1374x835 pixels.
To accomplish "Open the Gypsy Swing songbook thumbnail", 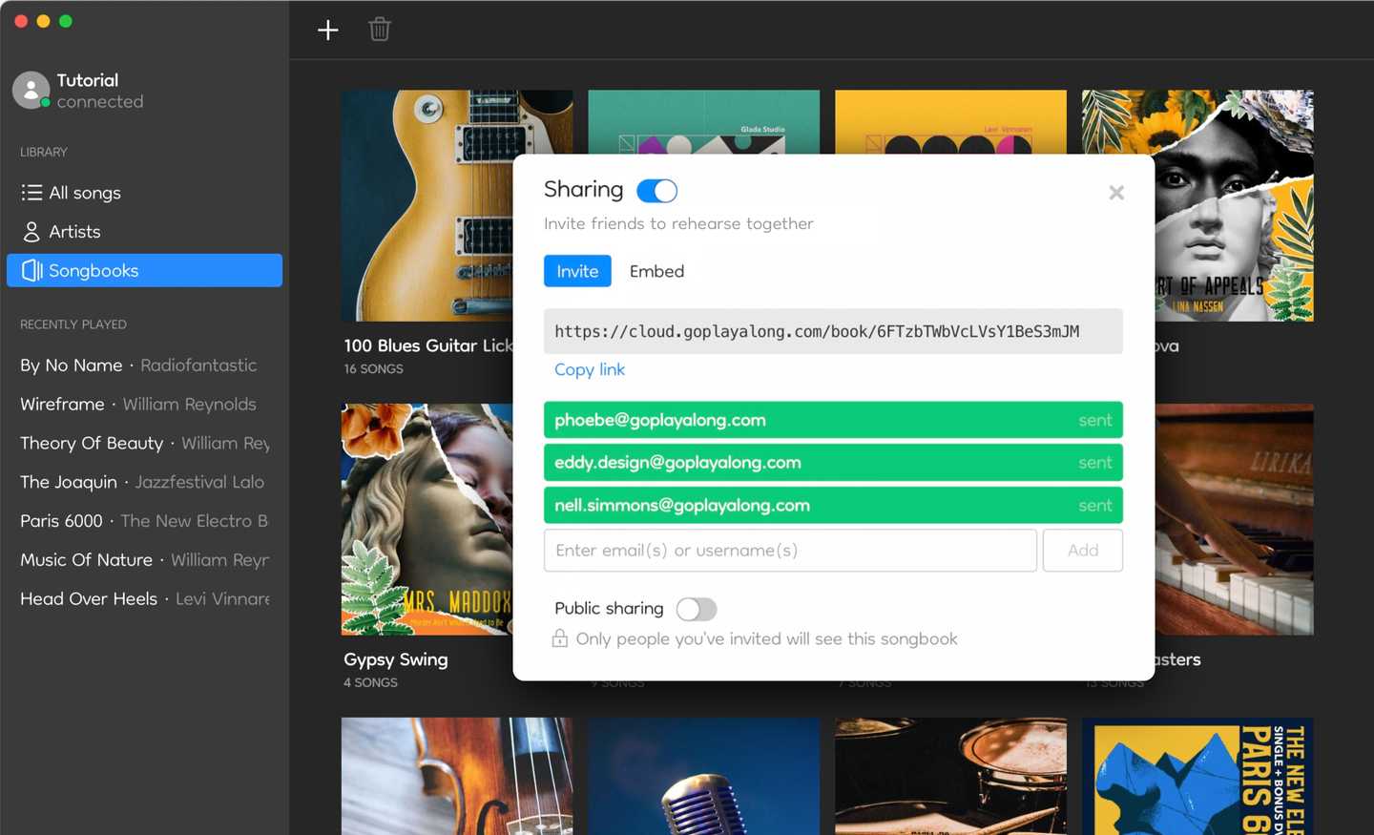I will coord(427,520).
